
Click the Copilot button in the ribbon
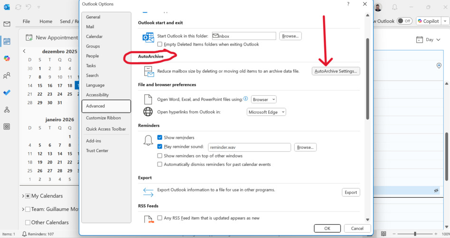428,21
